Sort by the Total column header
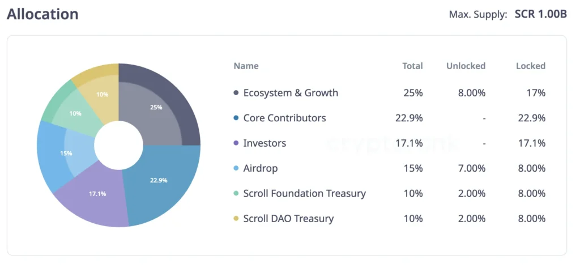Screen dimensions: 580x268 point(412,66)
